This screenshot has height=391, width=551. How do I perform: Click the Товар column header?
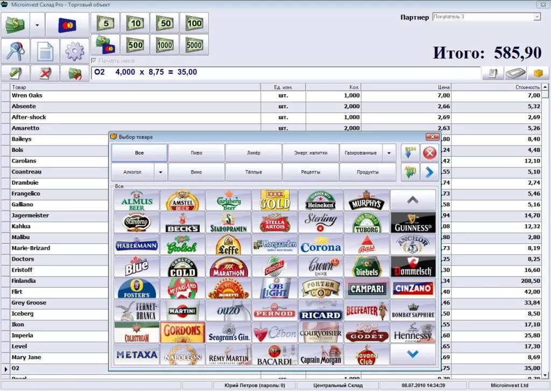pos(136,87)
